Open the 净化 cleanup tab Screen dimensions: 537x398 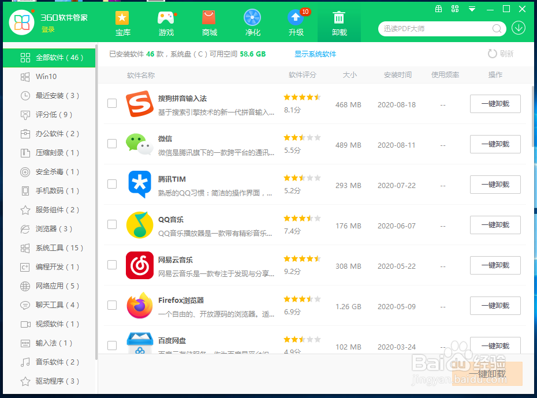tap(253, 23)
